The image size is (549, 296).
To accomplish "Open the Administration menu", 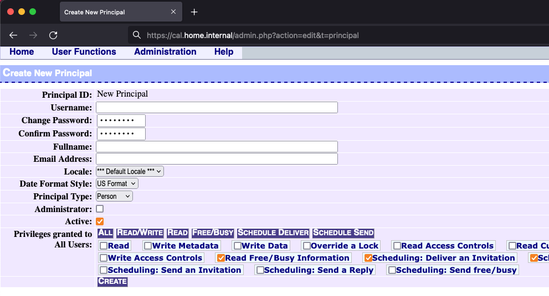I will [165, 52].
